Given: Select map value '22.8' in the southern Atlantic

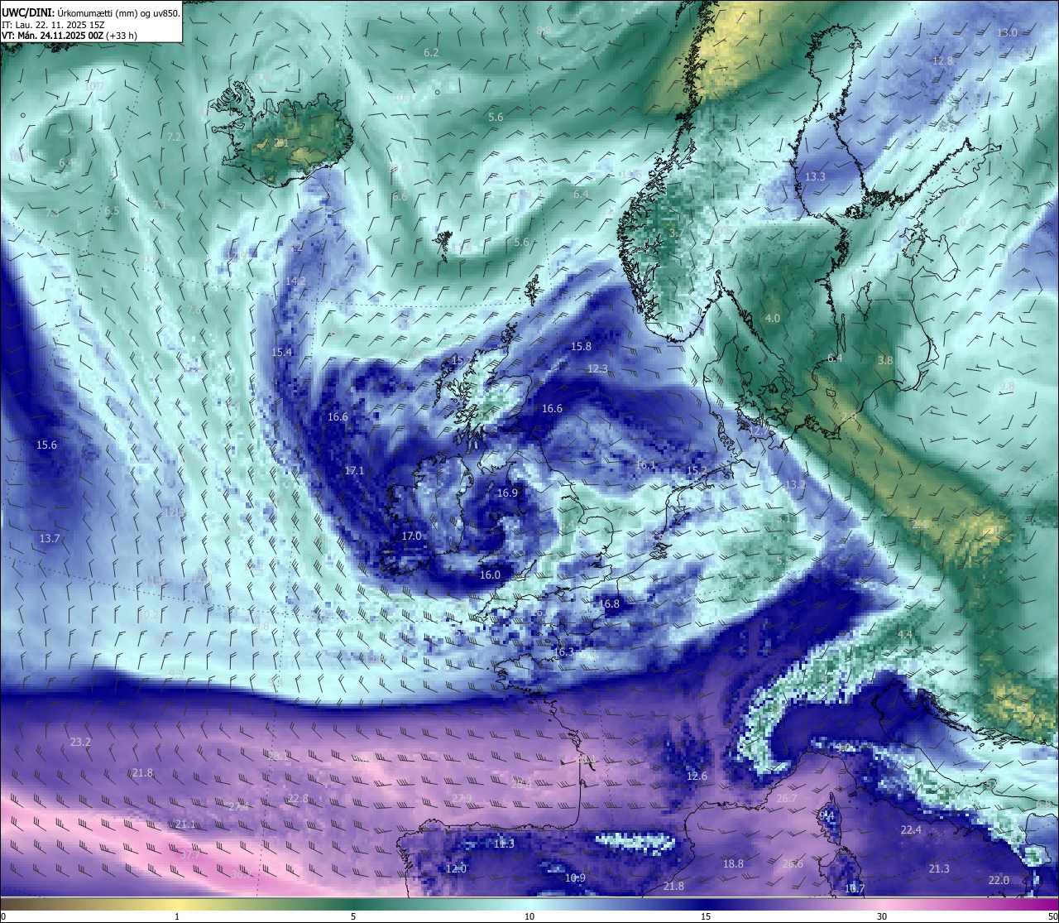Looking at the screenshot, I should pyautogui.click(x=298, y=799).
